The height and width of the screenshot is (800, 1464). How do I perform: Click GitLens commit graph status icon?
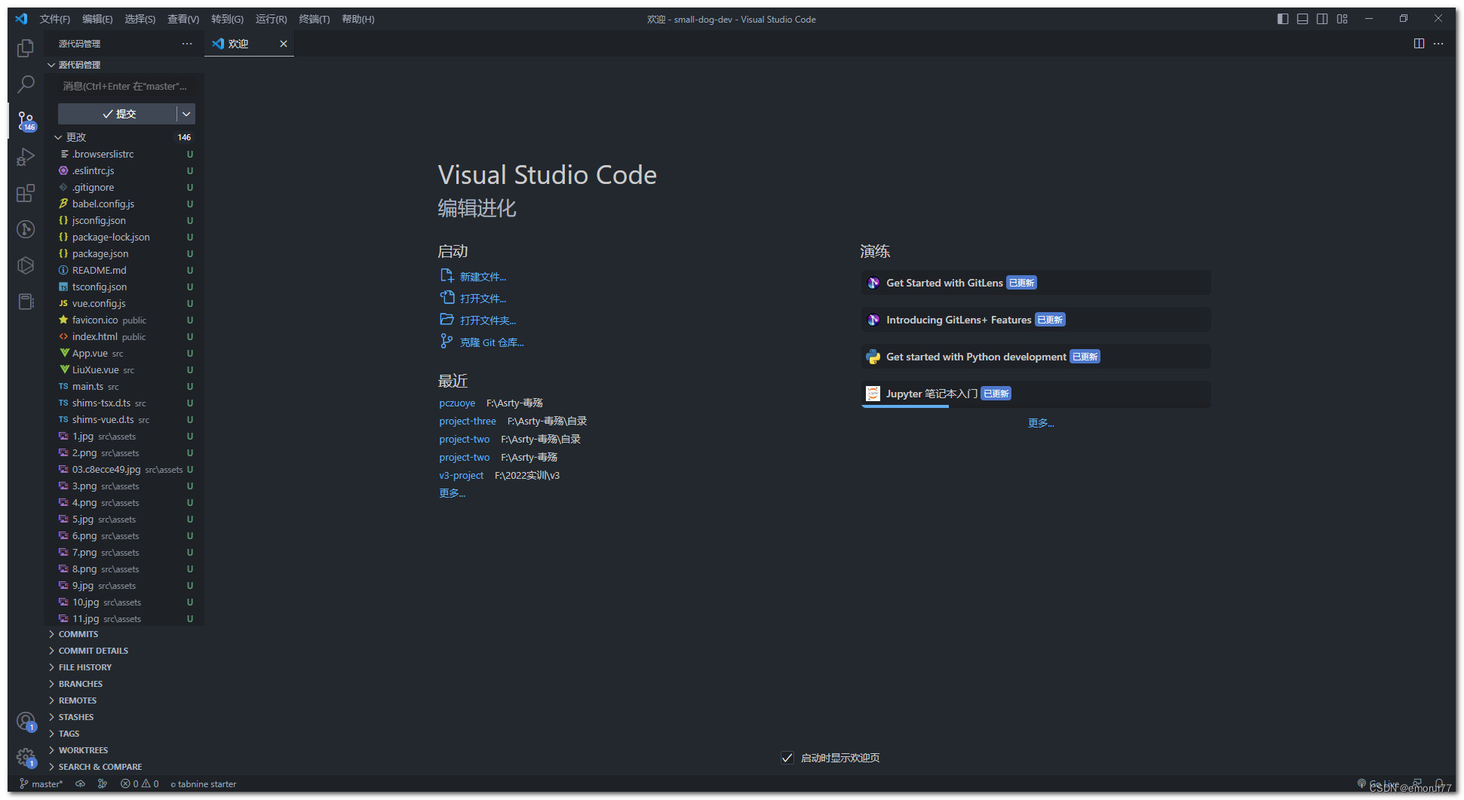[x=103, y=784]
